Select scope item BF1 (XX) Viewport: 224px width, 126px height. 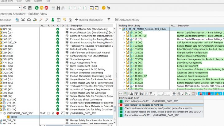tap(8, 29)
